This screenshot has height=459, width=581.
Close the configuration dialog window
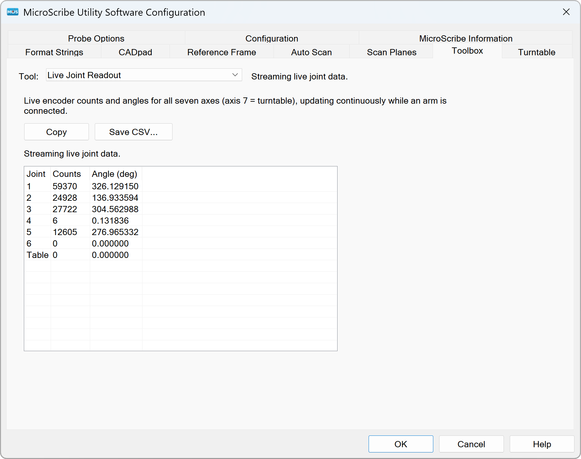566,12
